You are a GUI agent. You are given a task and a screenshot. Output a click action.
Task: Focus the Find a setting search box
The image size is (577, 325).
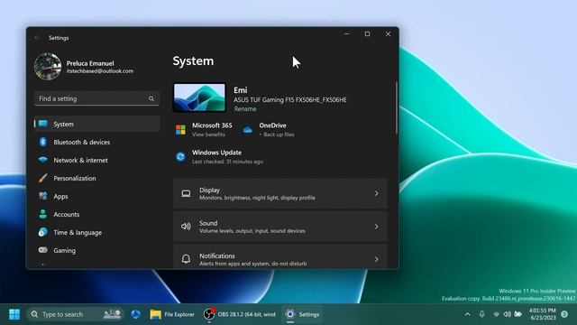coord(96,98)
